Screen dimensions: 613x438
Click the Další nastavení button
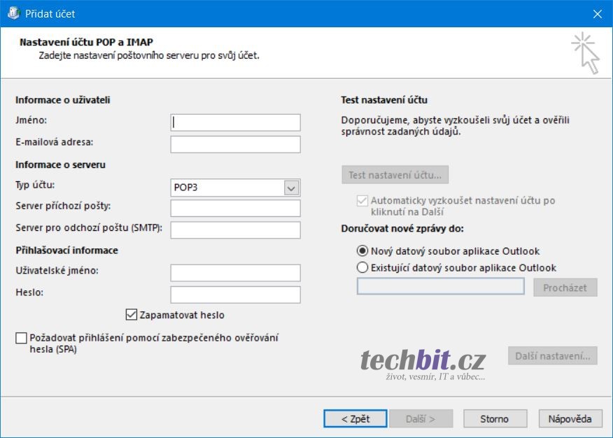click(x=552, y=355)
